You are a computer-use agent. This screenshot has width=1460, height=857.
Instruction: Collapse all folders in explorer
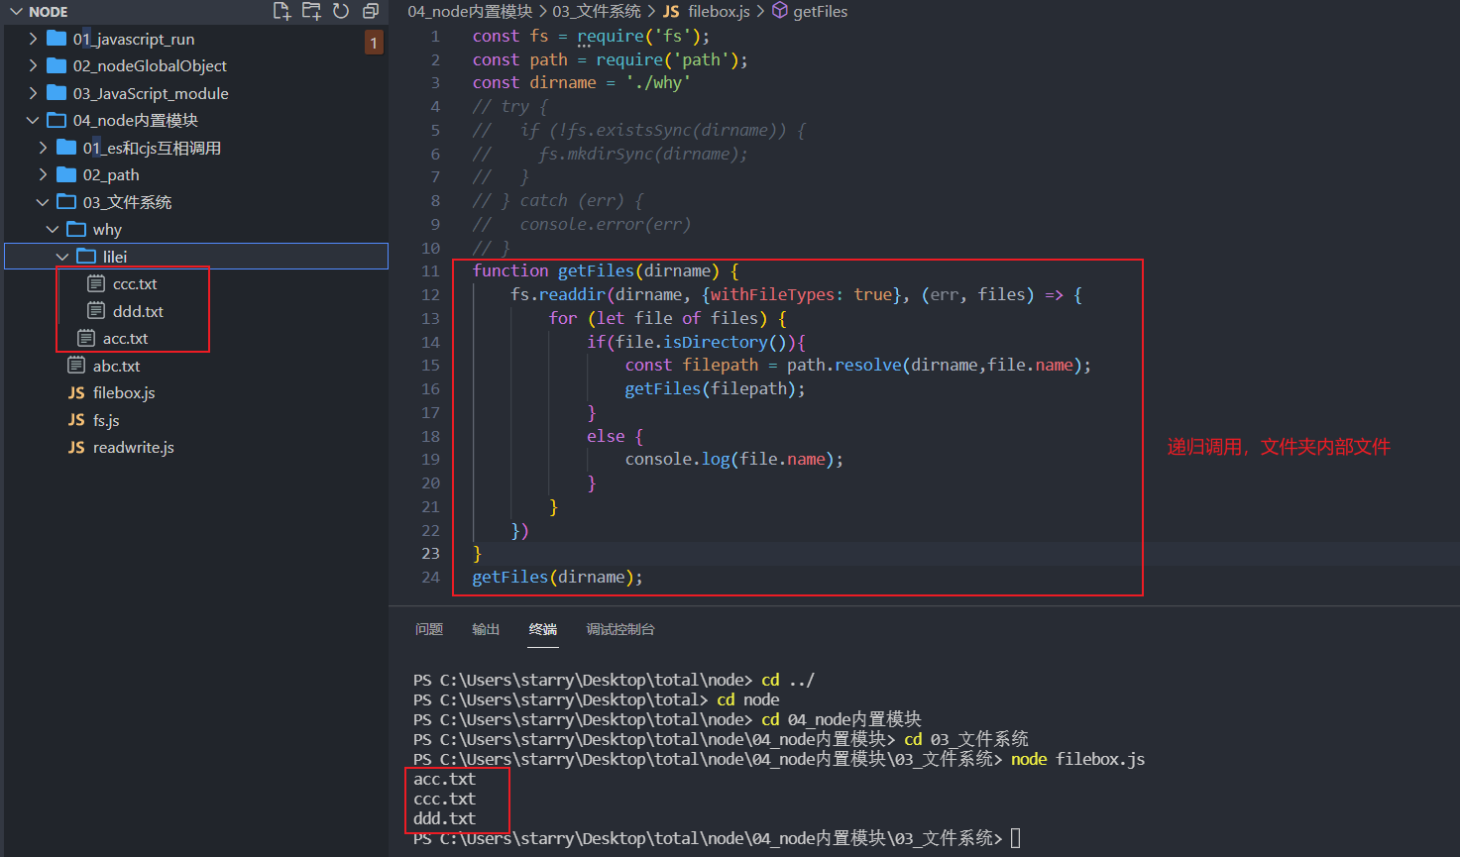[371, 11]
